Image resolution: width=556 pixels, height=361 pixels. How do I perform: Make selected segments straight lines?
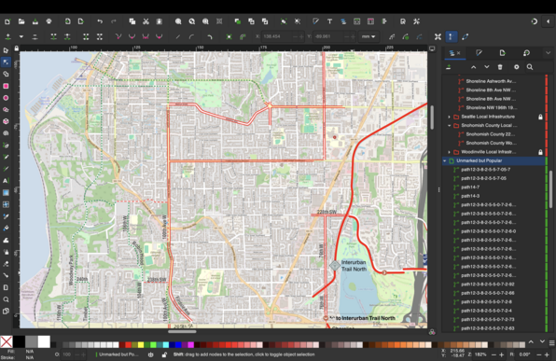[177, 36]
